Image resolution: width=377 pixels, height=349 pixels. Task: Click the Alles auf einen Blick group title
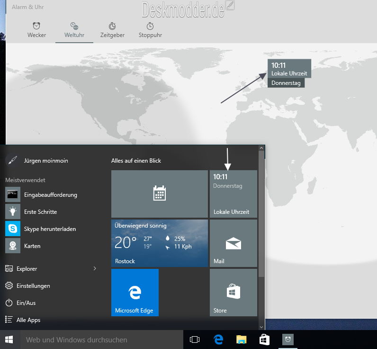tap(136, 161)
